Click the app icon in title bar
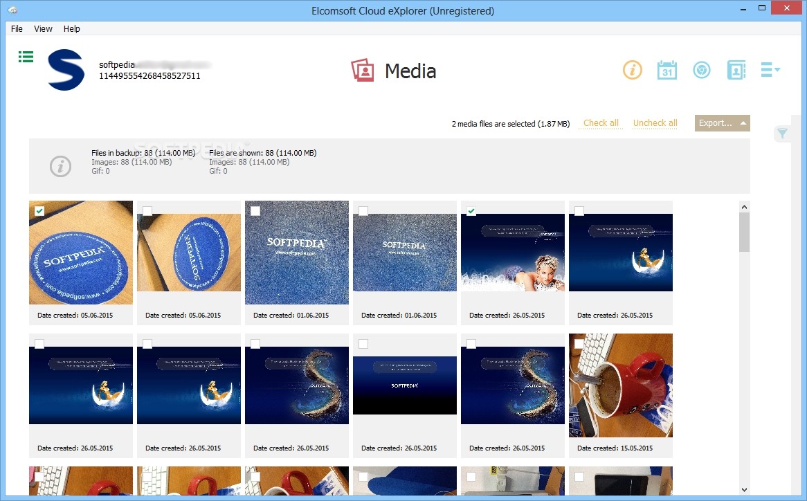This screenshot has width=807, height=501. [x=12, y=10]
